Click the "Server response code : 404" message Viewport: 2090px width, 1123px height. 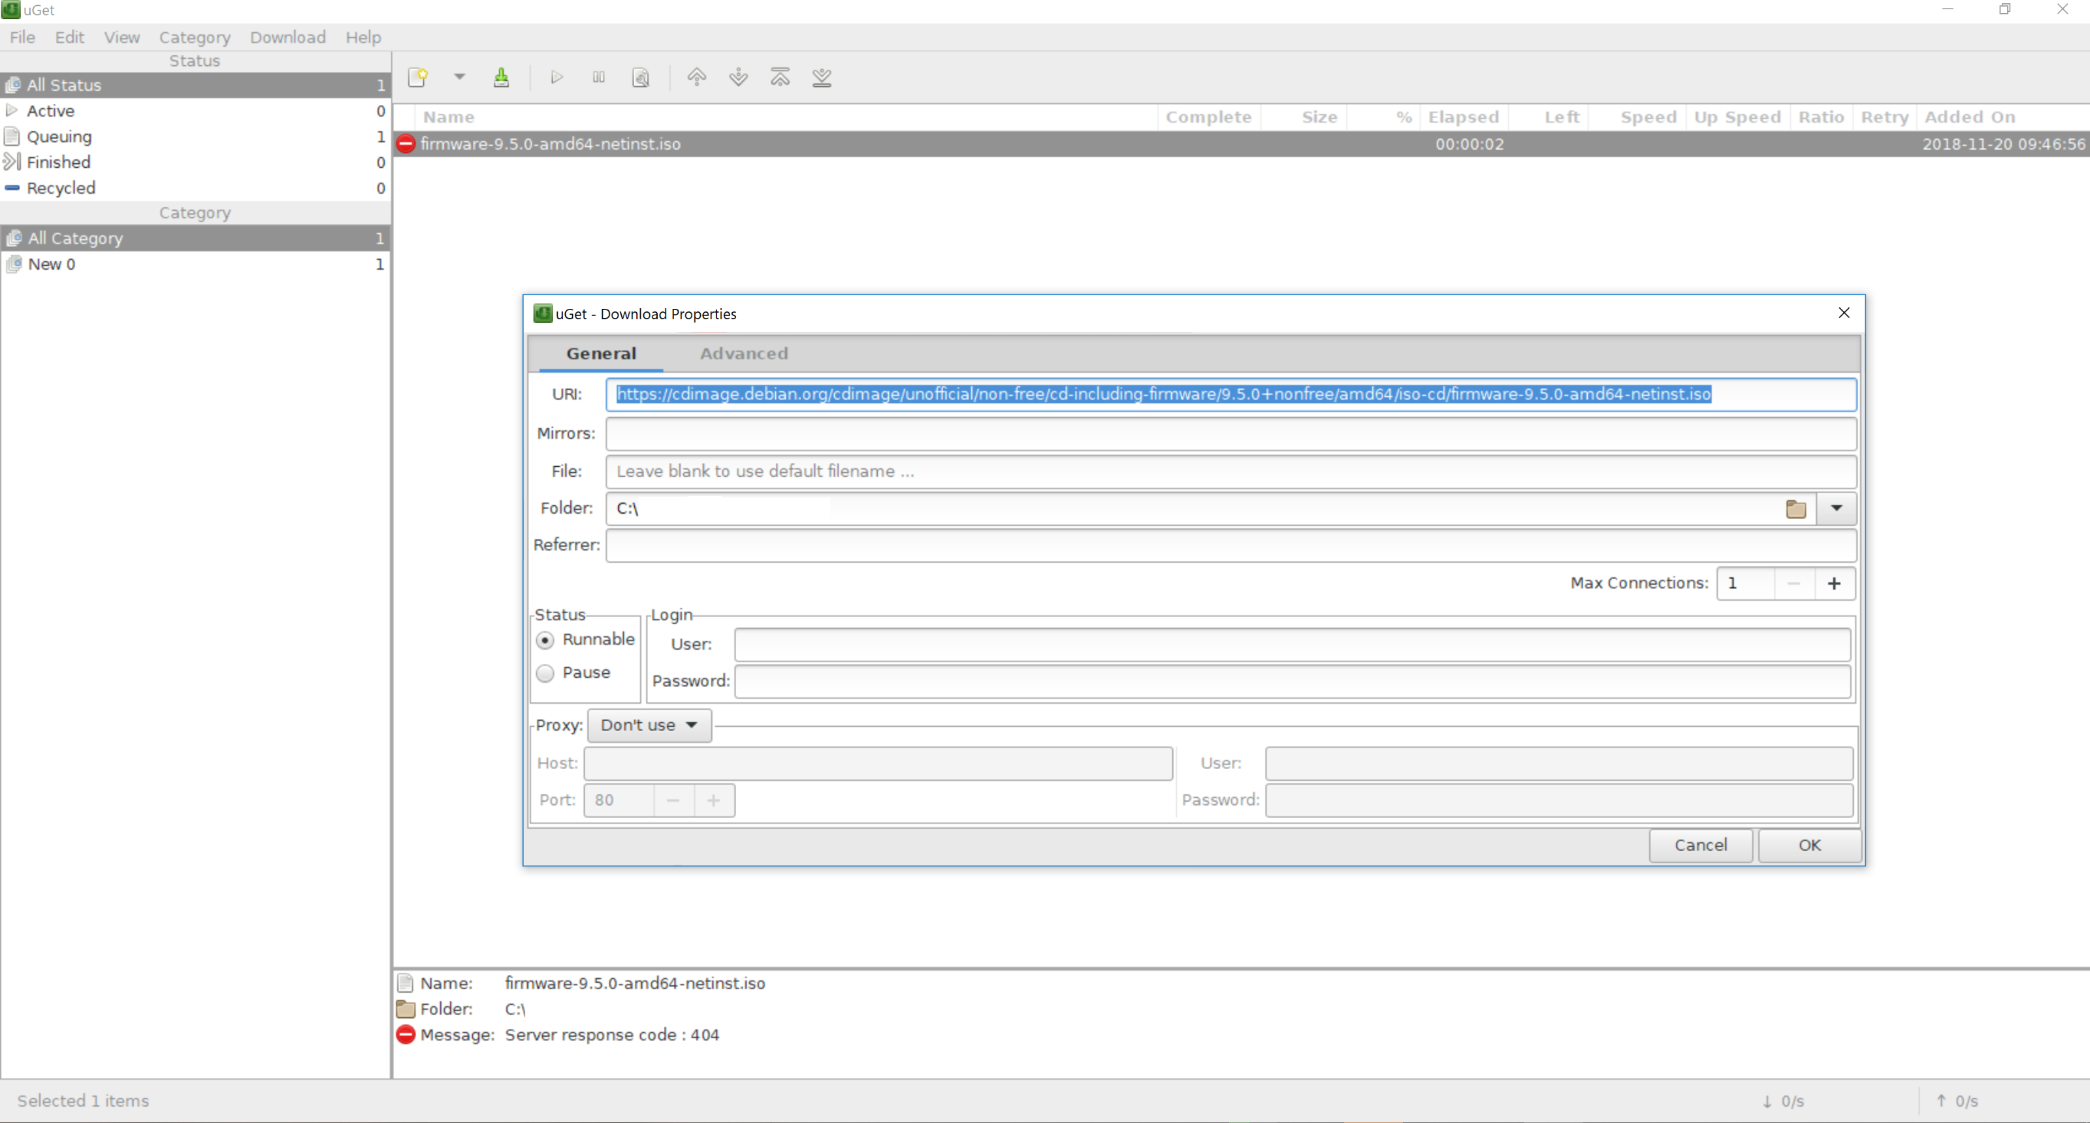[x=612, y=1036]
